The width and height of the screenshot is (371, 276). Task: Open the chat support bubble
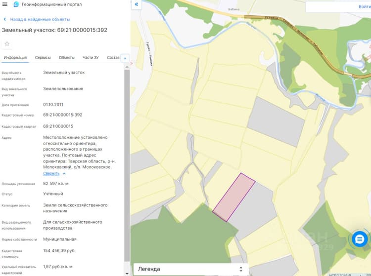(360, 239)
